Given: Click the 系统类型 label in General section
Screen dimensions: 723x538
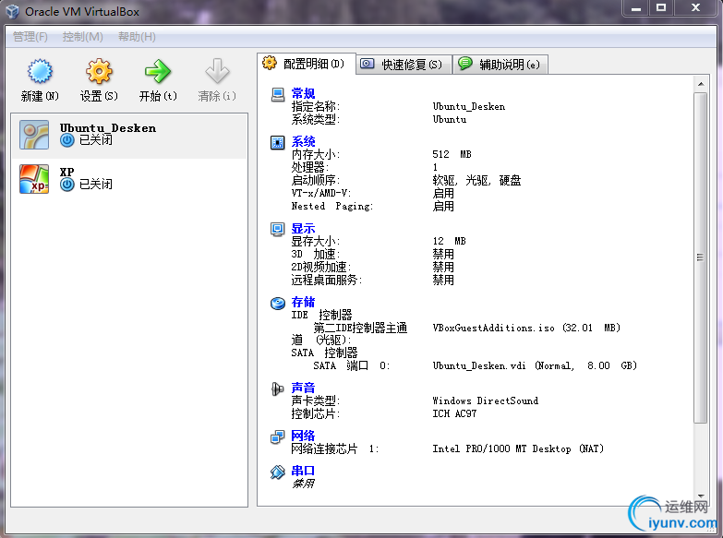Looking at the screenshot, I should click(x=316, y=119).
